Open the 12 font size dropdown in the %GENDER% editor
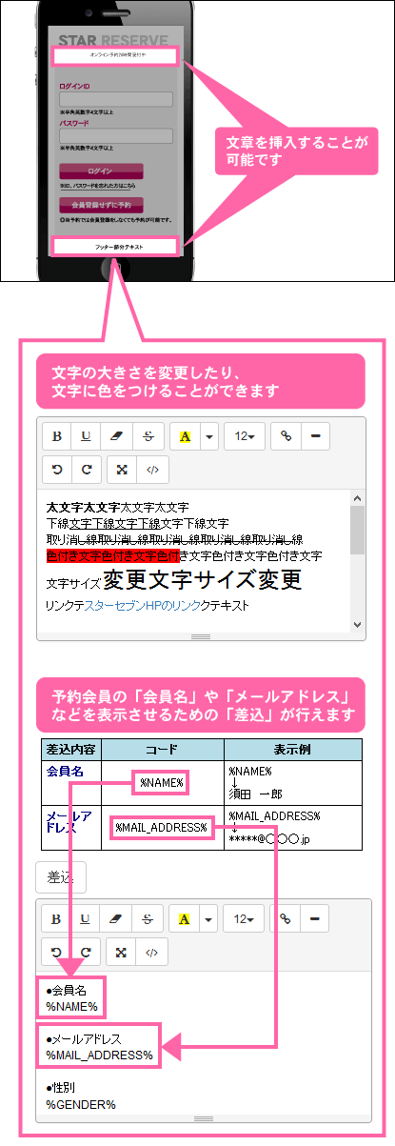Image resolution: width=395 pixels, height=1146 pixels. tap(245, 919)
